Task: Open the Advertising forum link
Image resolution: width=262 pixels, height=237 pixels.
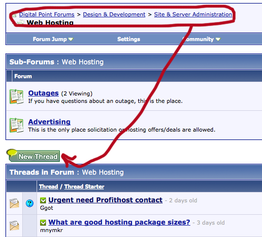Action: click(49, 122)
